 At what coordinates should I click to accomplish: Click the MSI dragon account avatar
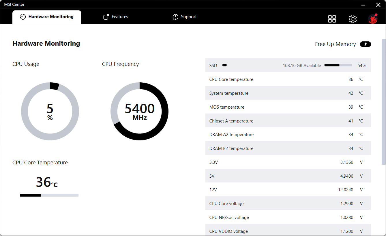pos(373,19)
